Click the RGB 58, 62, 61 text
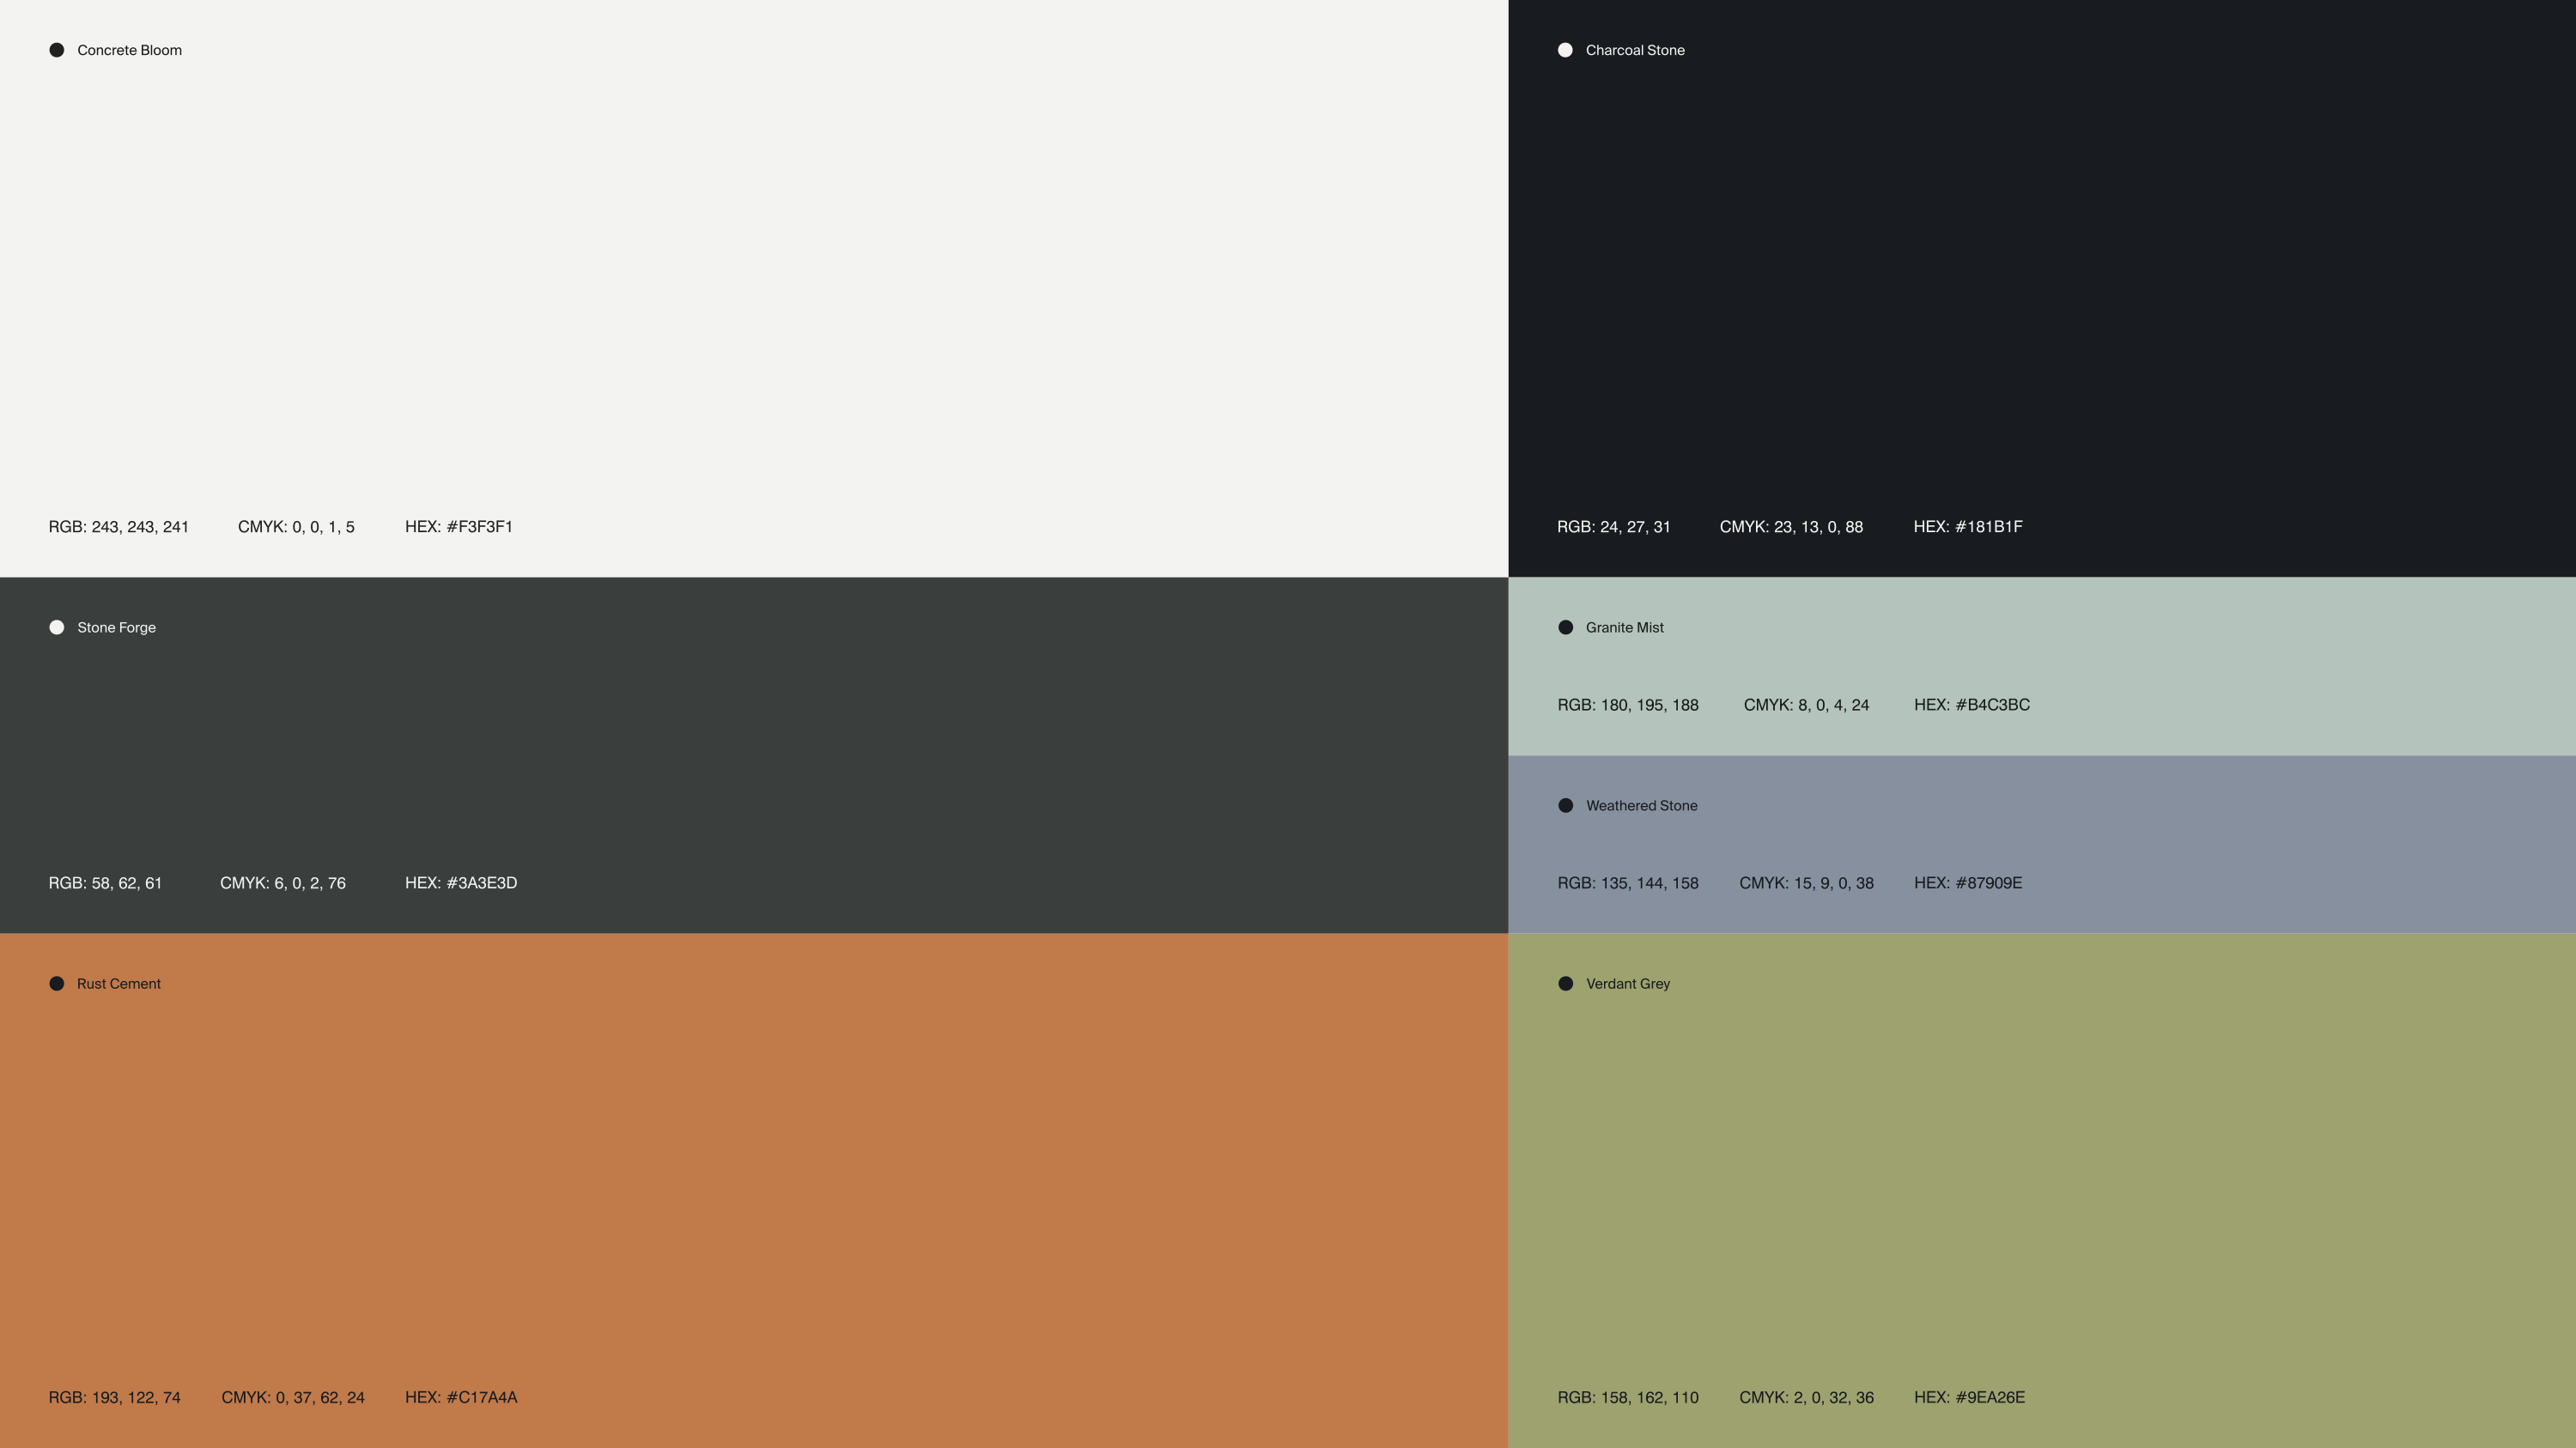Viewport: 2576px width, 1448px height. tap(105, 882)
